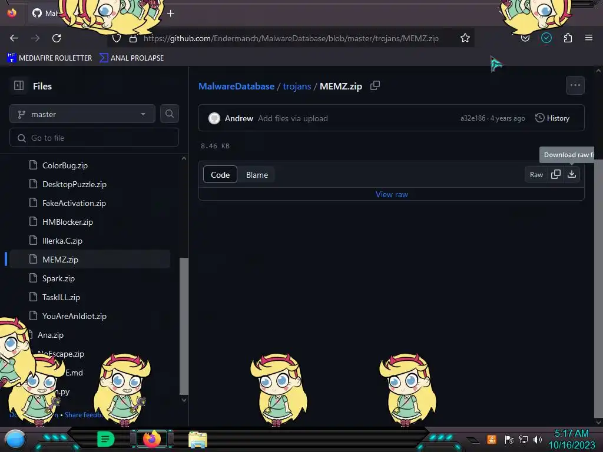Open HMBlocker.zip in the file tree
The image size is (603, 452).
pos(68,222)
